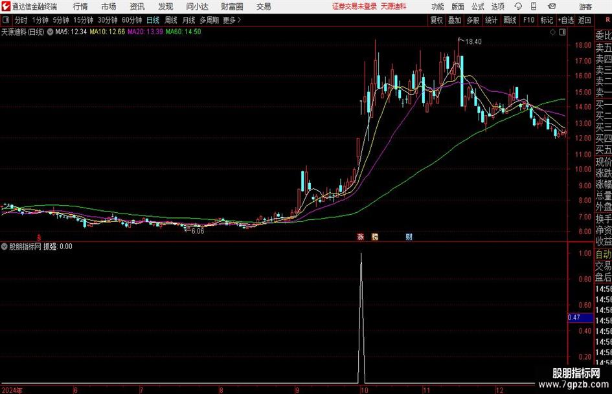Click the indicator spike peak in lower pane
Image resolution: width=612 pixels, height=394 pixels.
[x=361, y=254]
